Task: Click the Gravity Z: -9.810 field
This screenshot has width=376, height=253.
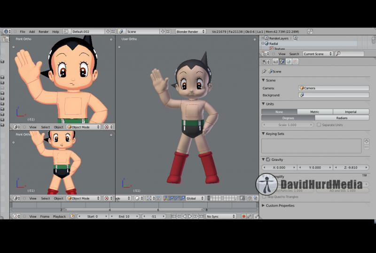Action: click(x=351, y=167)
